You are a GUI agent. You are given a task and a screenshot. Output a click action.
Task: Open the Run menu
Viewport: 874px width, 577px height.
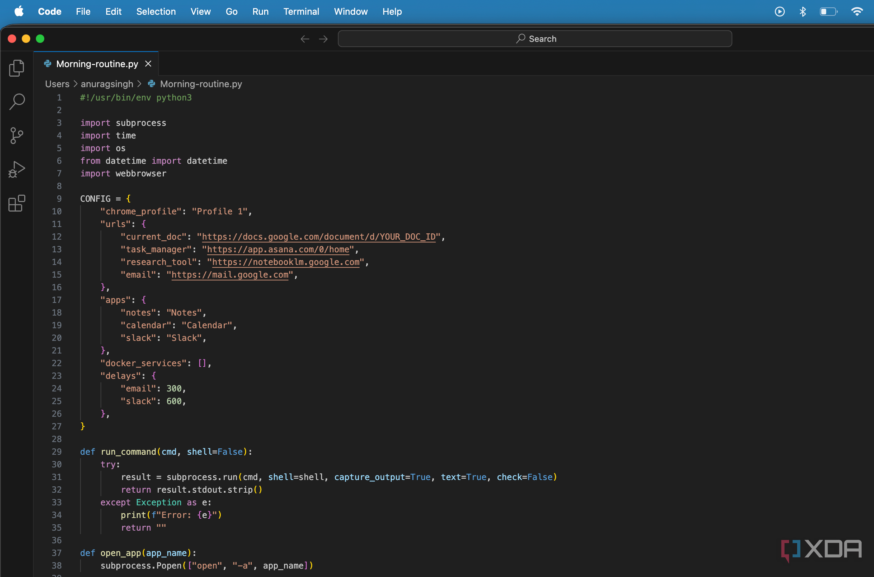point(260,12)
